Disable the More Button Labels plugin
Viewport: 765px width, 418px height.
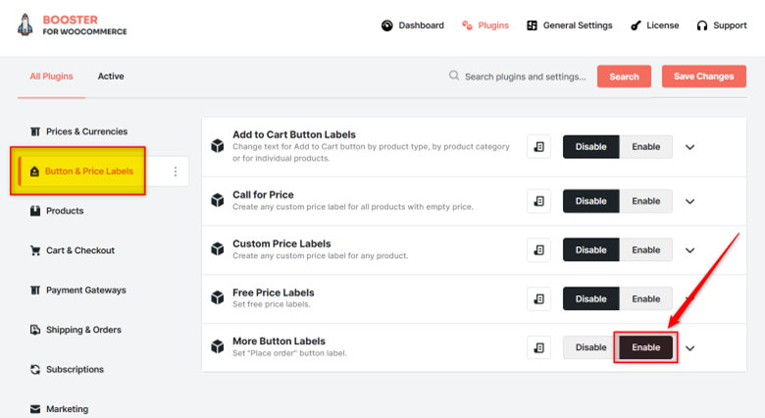point(590,347)
